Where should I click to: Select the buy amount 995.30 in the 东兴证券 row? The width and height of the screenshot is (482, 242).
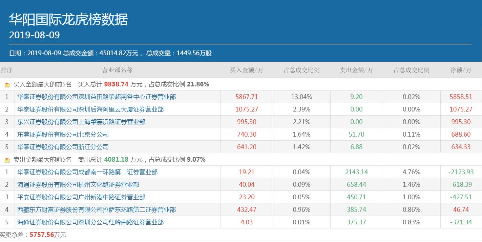click(247, 122)
